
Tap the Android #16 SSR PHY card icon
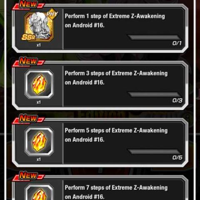(39, 25)
